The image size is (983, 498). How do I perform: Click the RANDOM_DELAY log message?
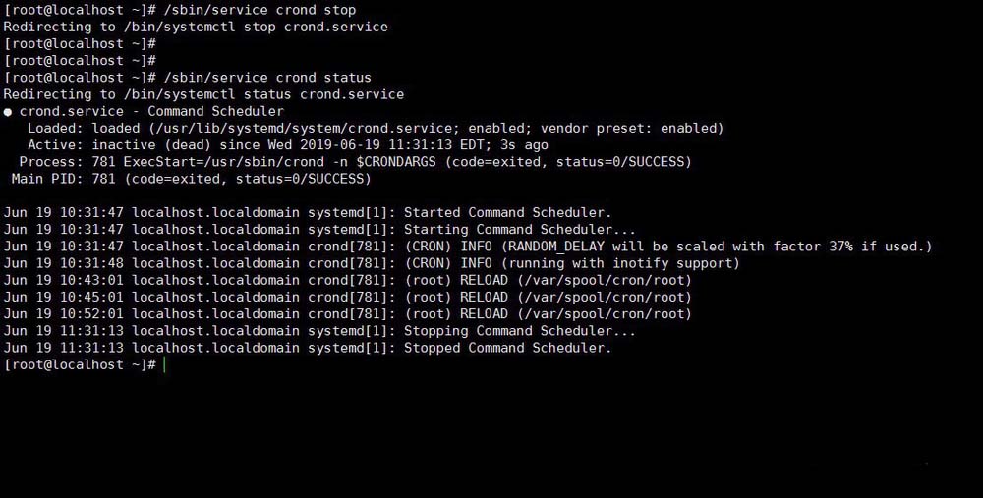click(x=667, y=247)
